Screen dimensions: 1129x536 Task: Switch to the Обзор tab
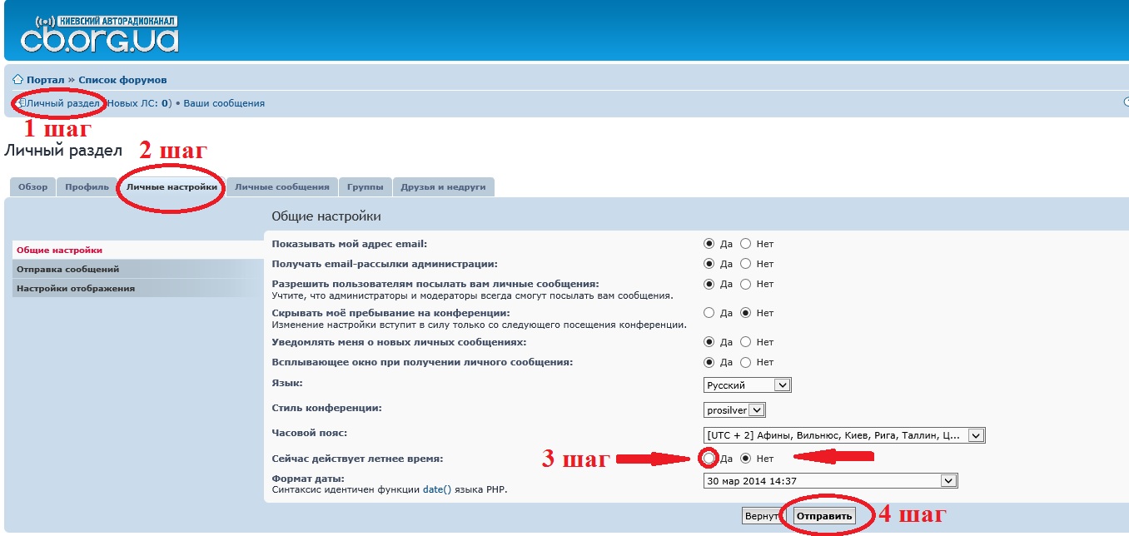[33, 187]
